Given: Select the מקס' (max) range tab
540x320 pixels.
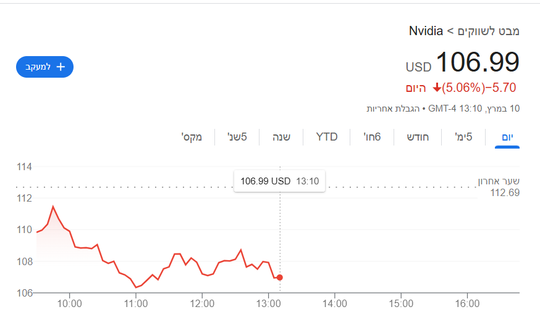Looking at the screenshot, I should click(x=193, y=137).
